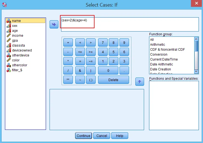Viewport: 203px width, 143px height.
Task: Select All in Function group
Action: tap(172, 40)
